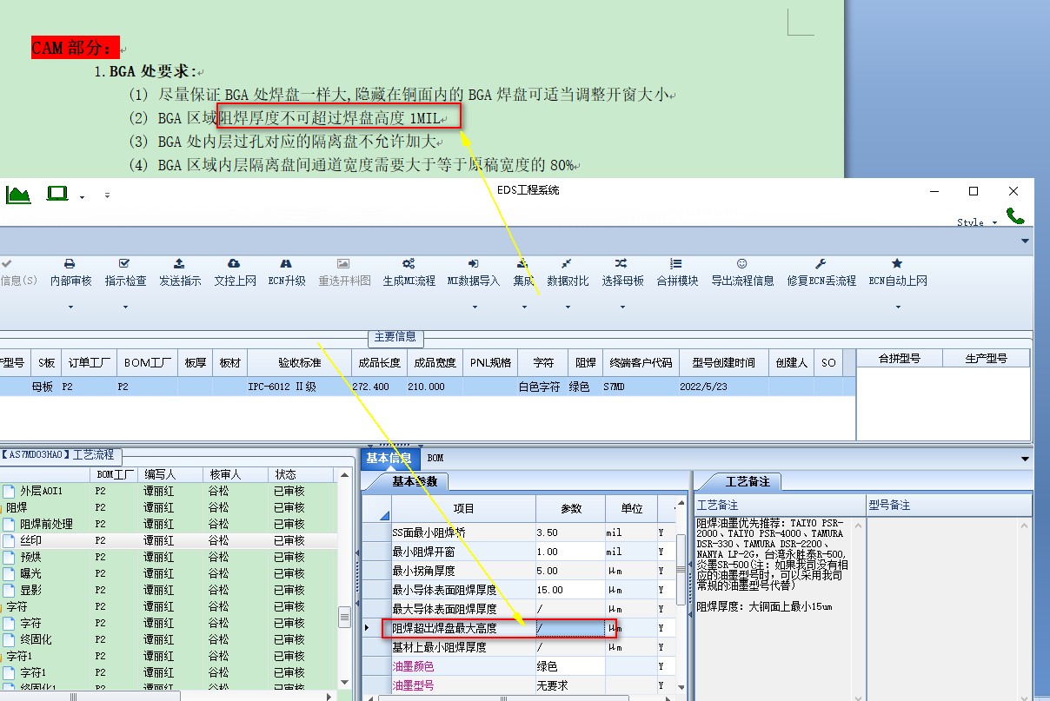The image size is (1050, 701).
Task: Expand the dropdown arrow under 指示检查
Action: click(x=125, y=307)
